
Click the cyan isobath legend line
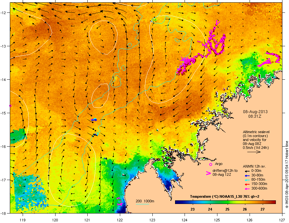point(143,204)
